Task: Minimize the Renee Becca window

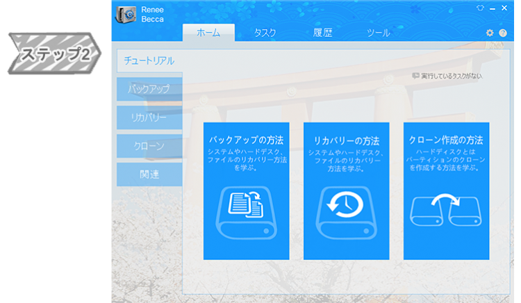Action: tap(493, 8)
